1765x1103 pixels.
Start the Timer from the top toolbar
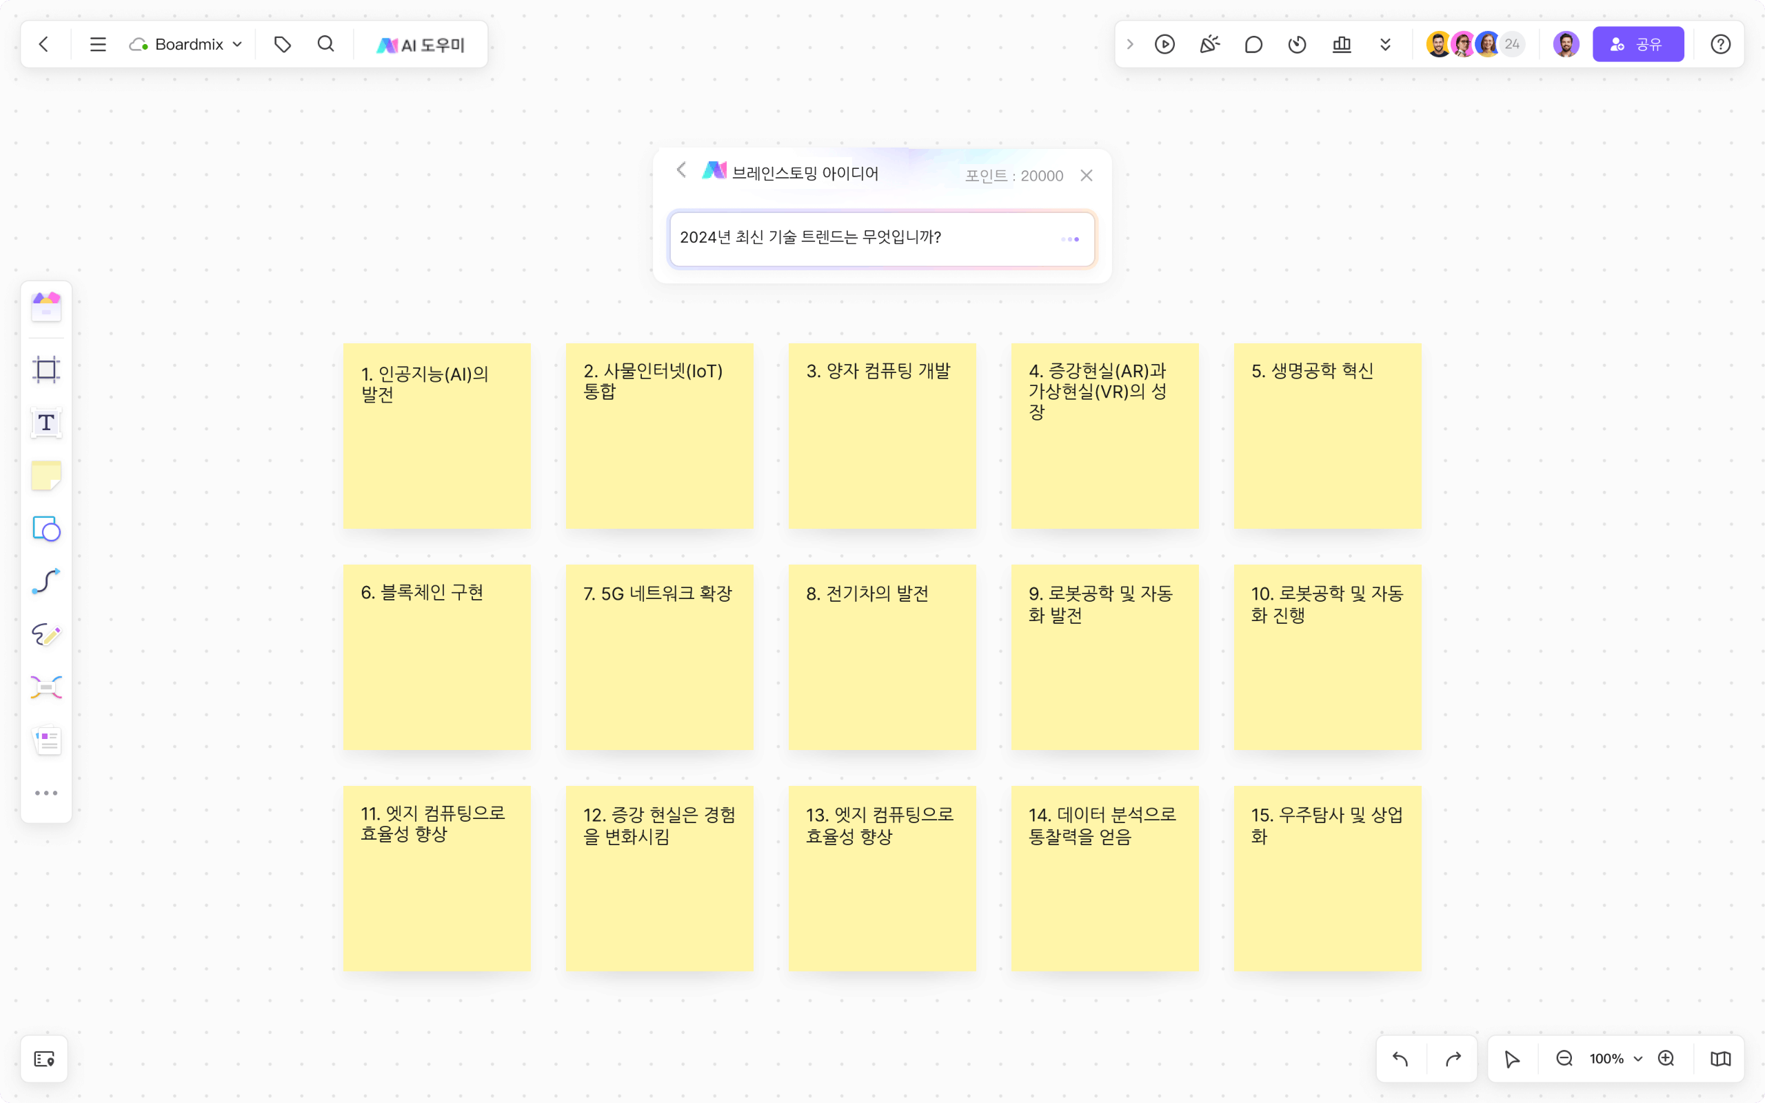(x=1297, y=43)
